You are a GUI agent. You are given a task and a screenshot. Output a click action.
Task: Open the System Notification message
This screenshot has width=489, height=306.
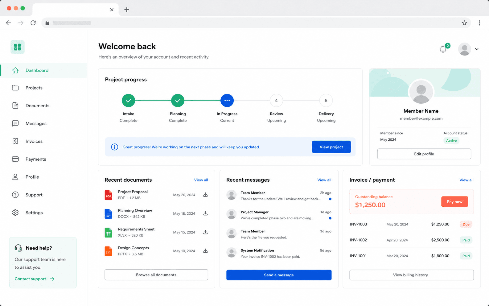click(x=279, y=253)
